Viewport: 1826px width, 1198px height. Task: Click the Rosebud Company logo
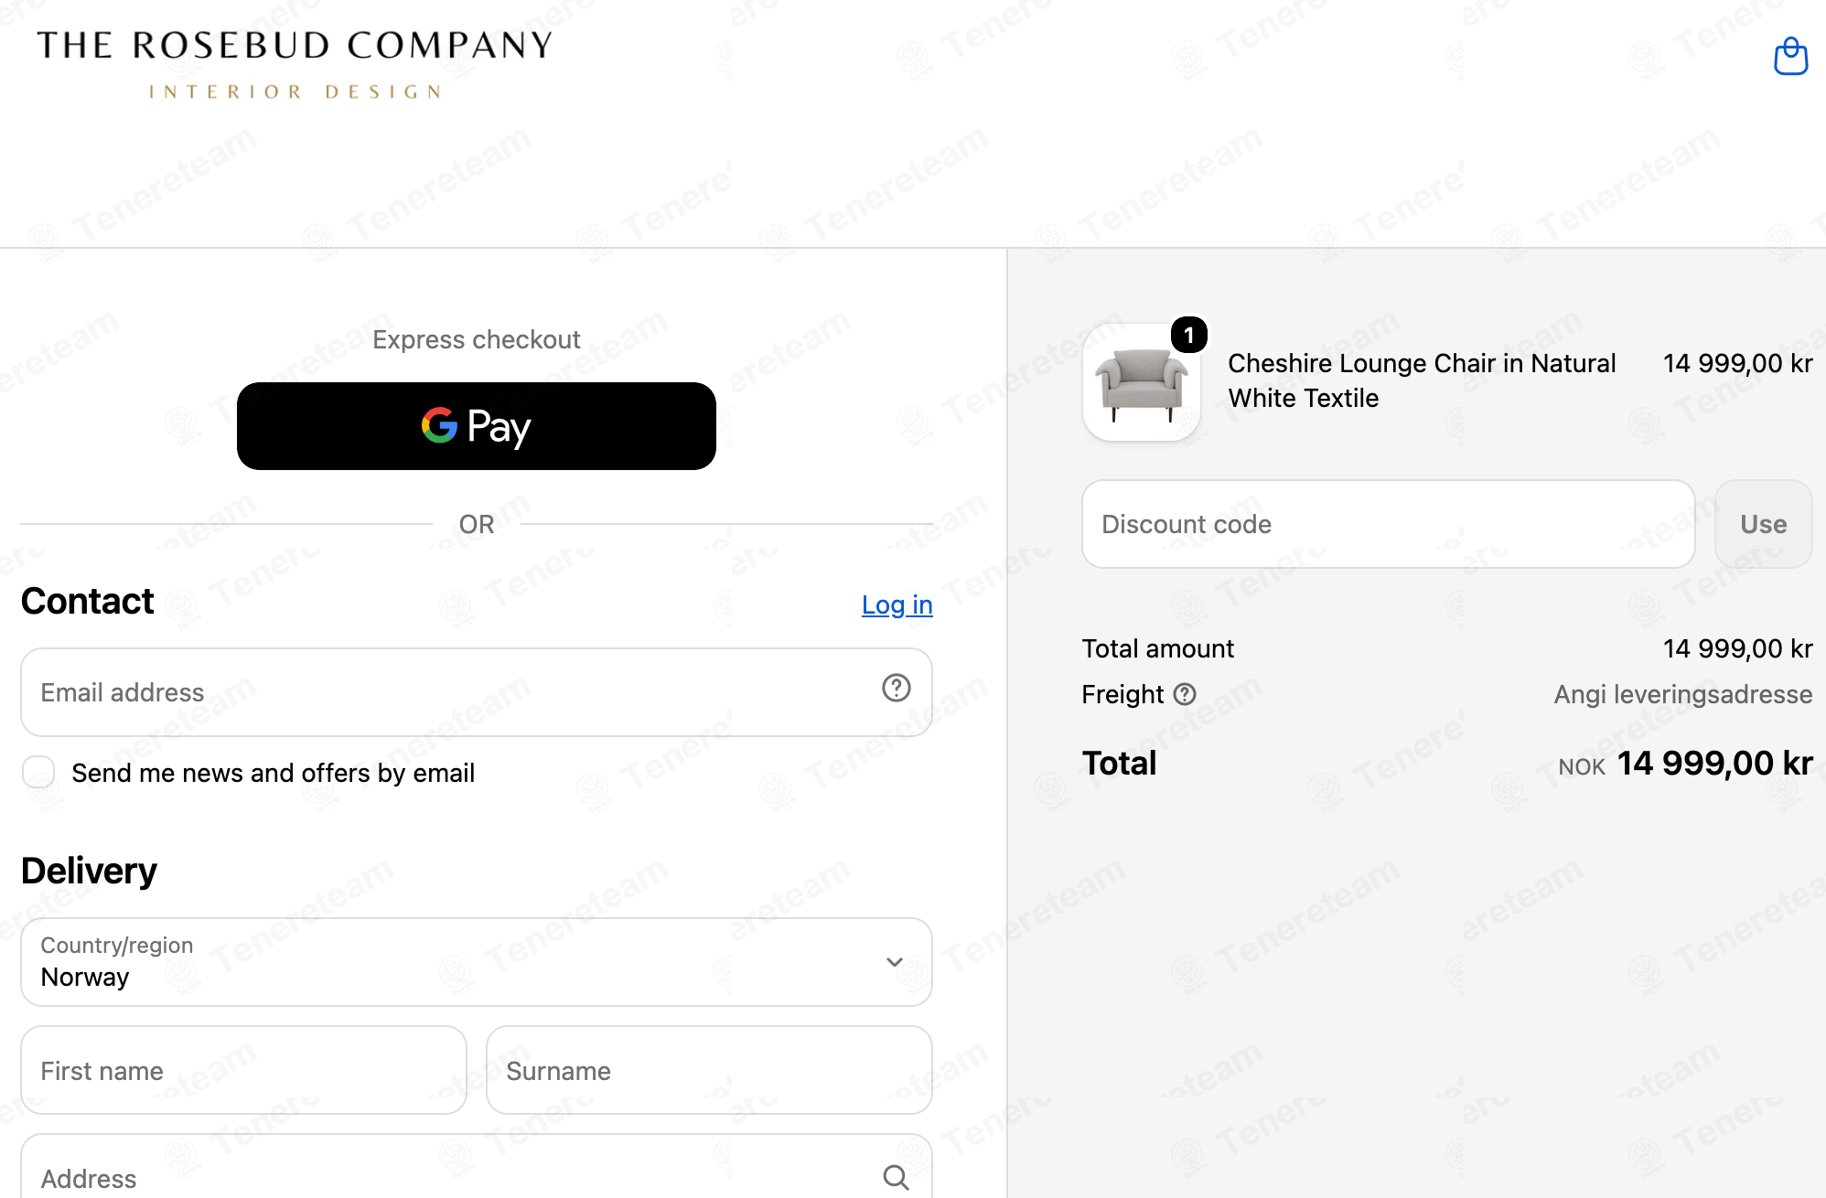295,64
